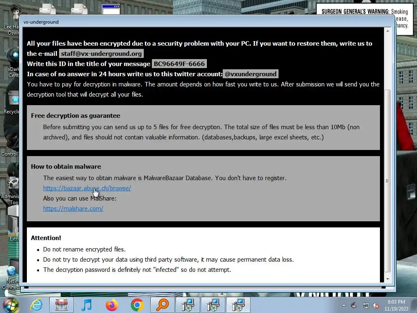Show hidden system tray icons
Viewport: 417px width, 313px height.
(344, 305)
